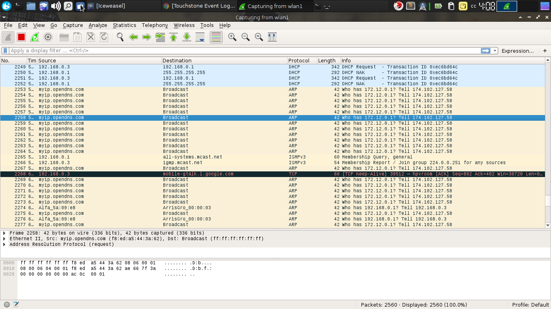Image resolution: width=551 pixels, height=309 pixels.
Task: Open the display filter history dropdown
Action: point(495,51)
